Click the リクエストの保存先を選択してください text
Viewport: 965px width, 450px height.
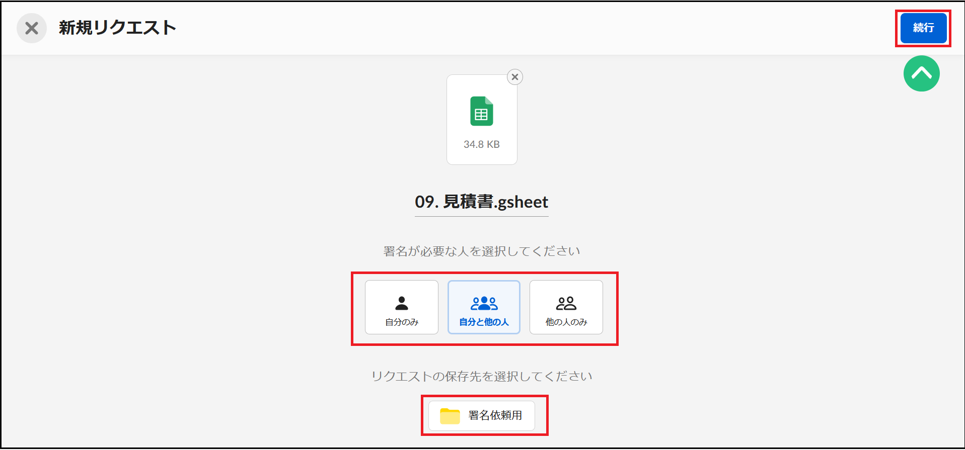pyautogui.click(x=482, y=376)
